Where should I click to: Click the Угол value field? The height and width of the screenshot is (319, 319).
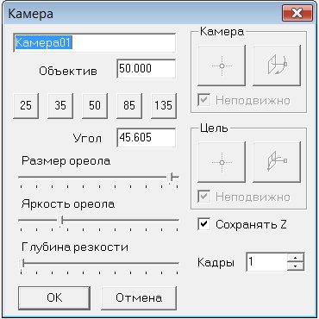tap(147, 138)
